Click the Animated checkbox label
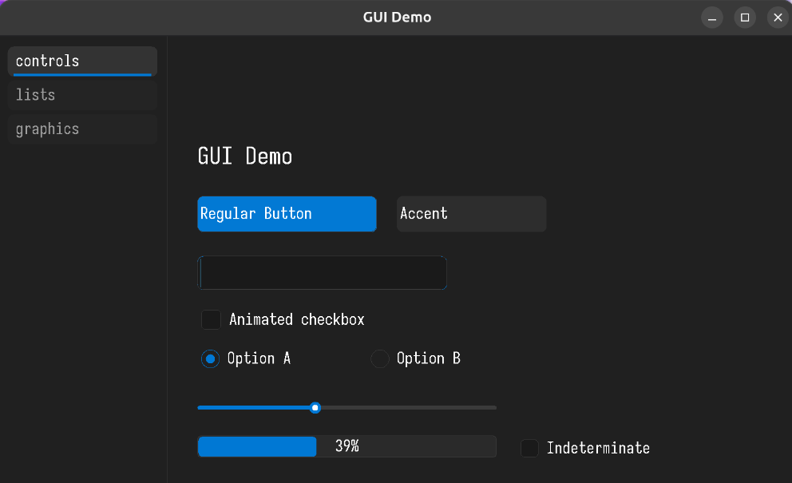Screen dimensions: 792x483 296,320
